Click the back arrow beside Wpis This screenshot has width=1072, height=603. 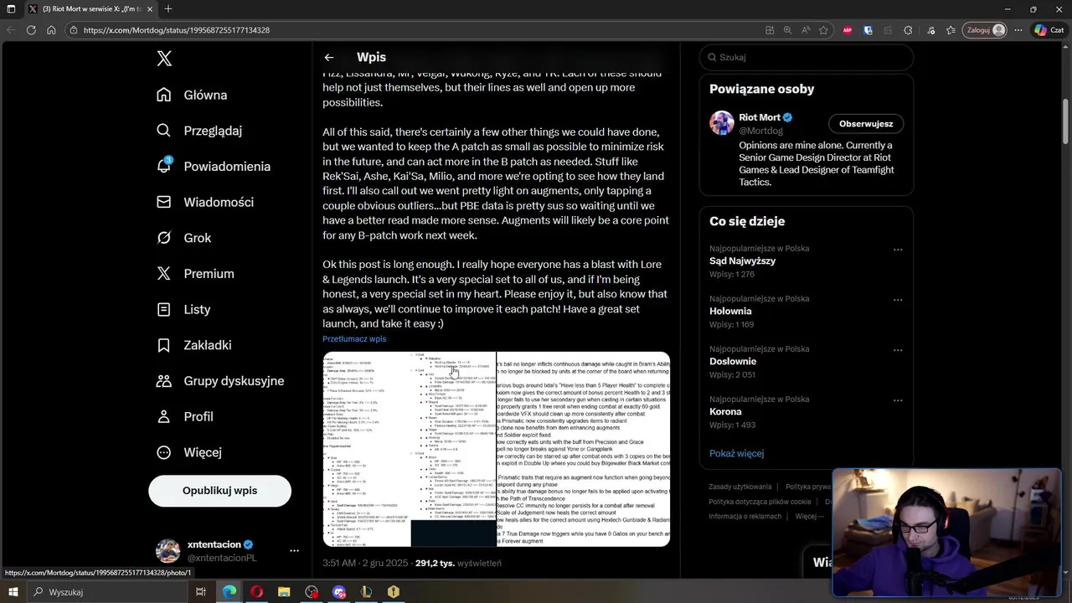click(x=329, y=57)
